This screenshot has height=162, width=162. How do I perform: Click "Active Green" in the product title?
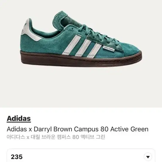click(x=129, y=129)
